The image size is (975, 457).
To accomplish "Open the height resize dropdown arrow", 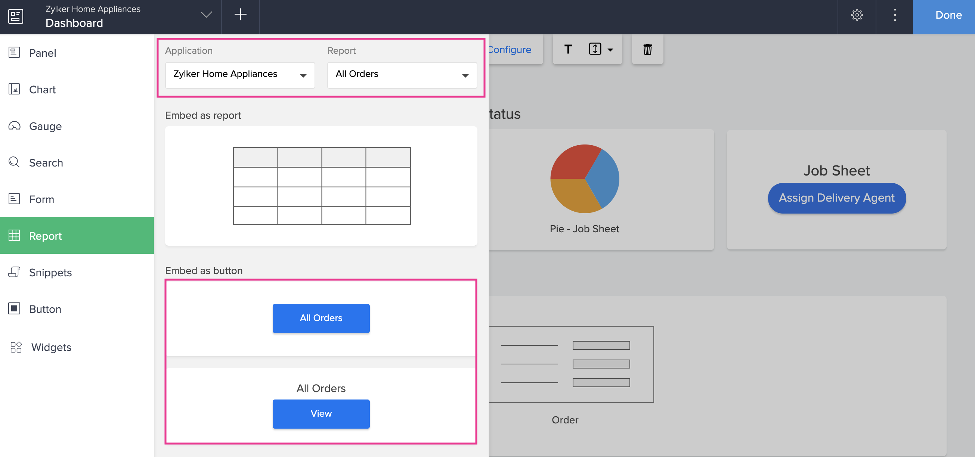I will 610,50.
